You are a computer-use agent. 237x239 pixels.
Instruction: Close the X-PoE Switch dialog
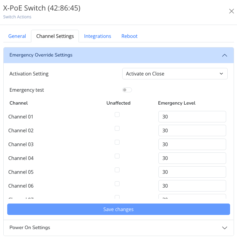(x=231, y=11)
